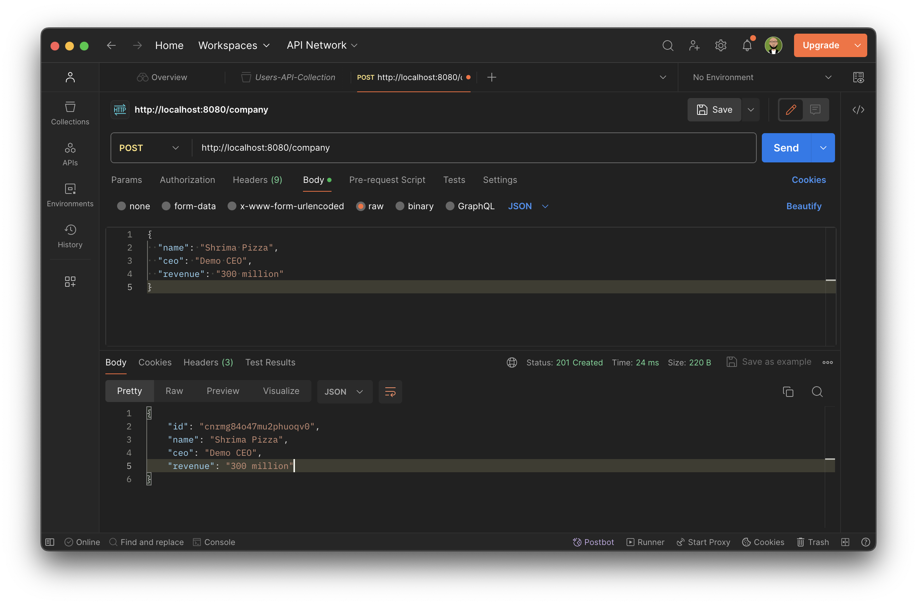
Task: Open the Postman Console
Action: click(214, 542)
